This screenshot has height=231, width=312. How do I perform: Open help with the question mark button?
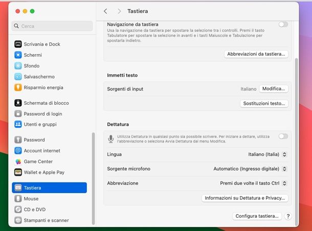(x=288, y=216)
